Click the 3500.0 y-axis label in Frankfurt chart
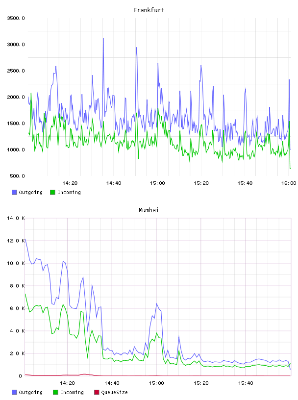 [x=16, y=18]
